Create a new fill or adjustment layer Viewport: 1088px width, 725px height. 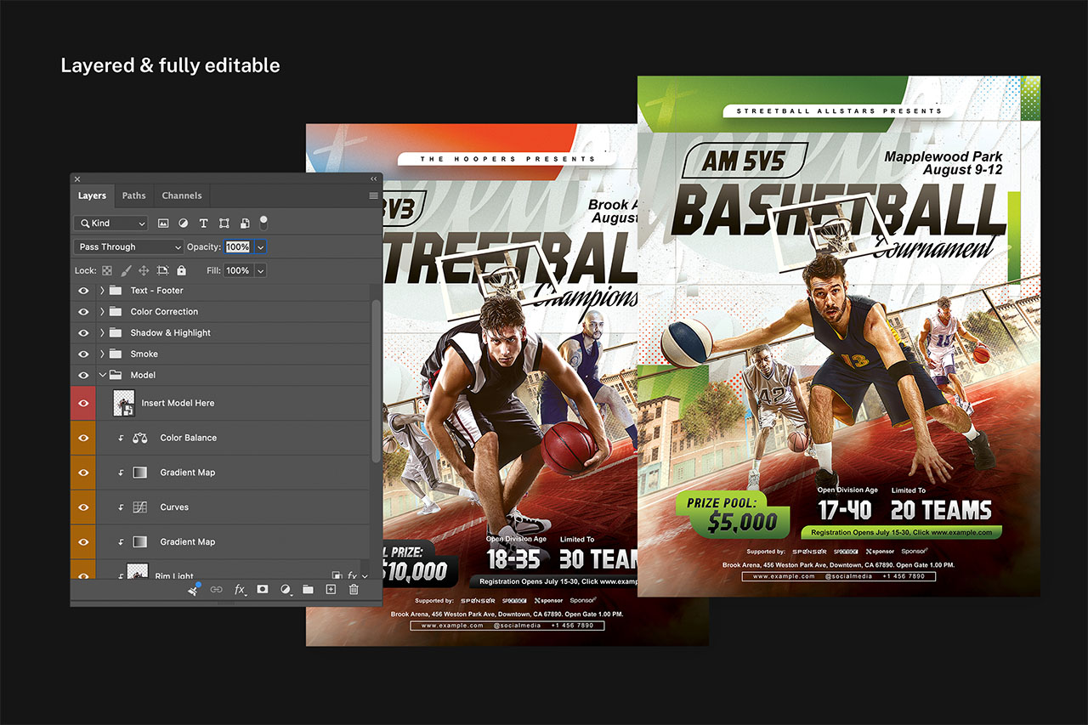[x=286, y=589]
